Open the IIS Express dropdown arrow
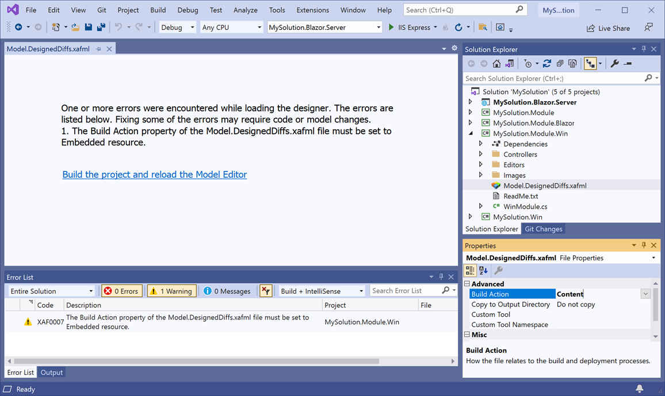The image size is (665, 396). [x=435, y=28]
